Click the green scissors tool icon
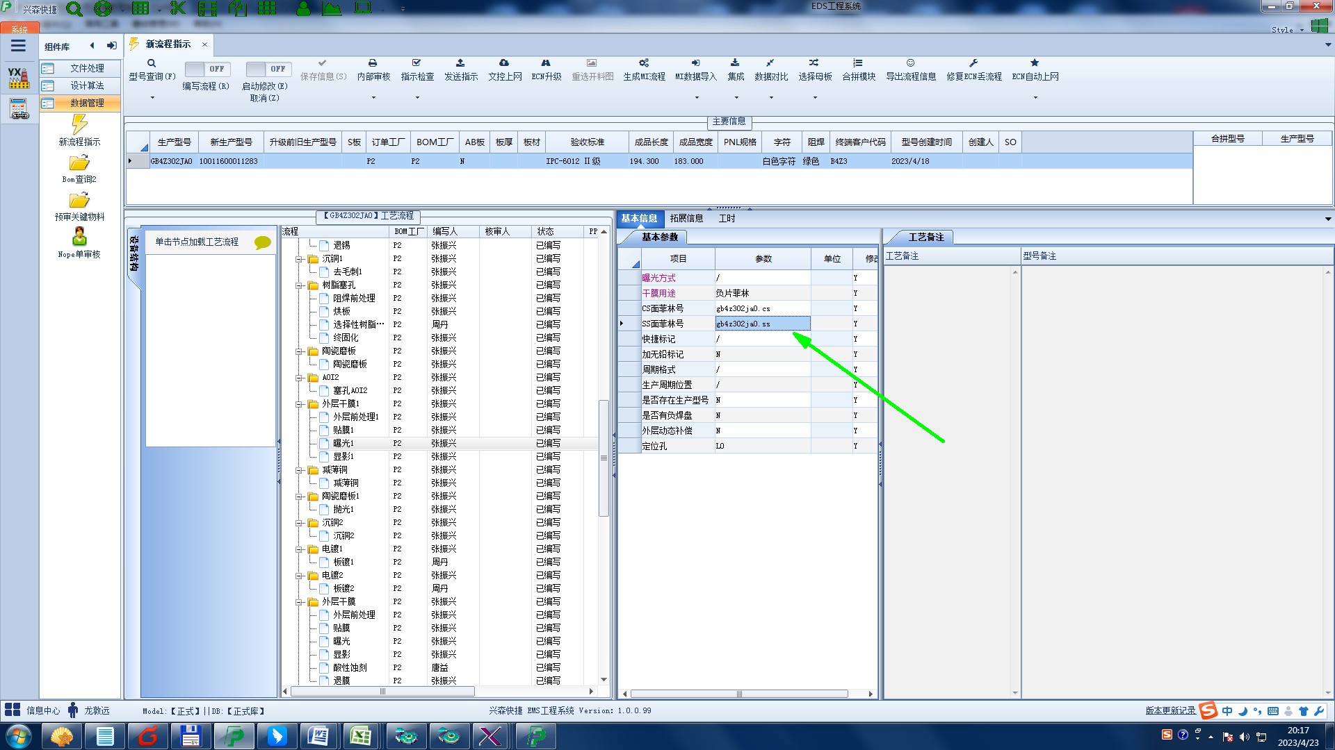Viewport: 1335px width, 750px height. point(178,8)
